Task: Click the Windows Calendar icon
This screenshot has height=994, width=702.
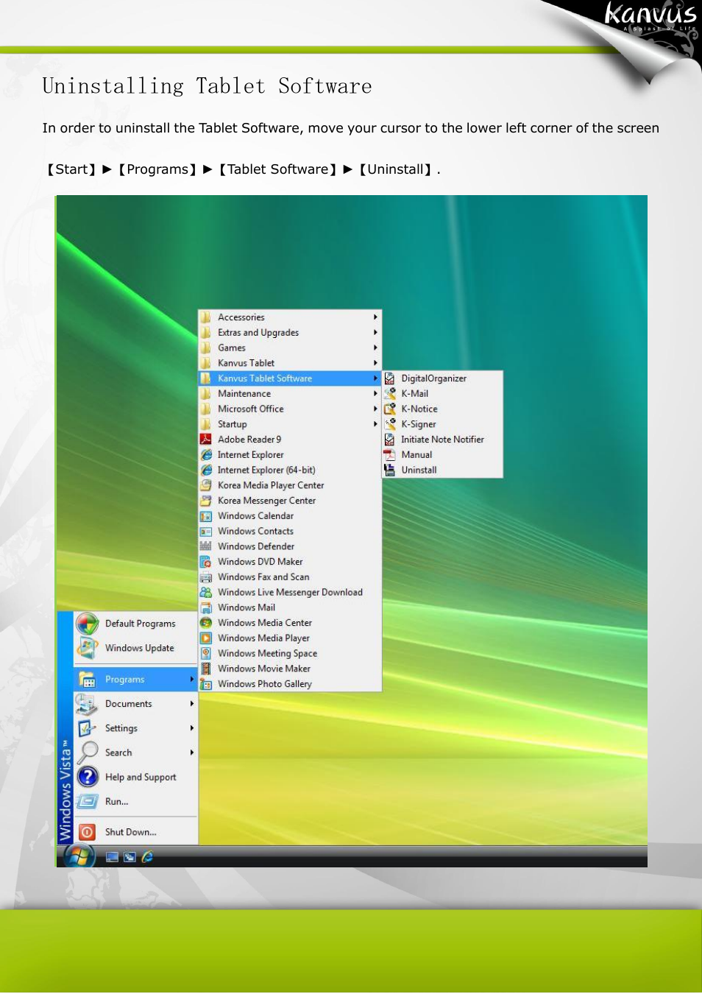Action: point(206,516)
